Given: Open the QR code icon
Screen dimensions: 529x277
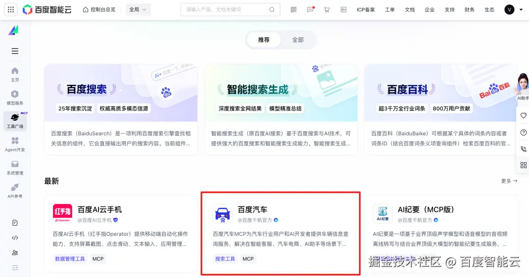Looking at the screenshot, I should [x=293, y=10].
